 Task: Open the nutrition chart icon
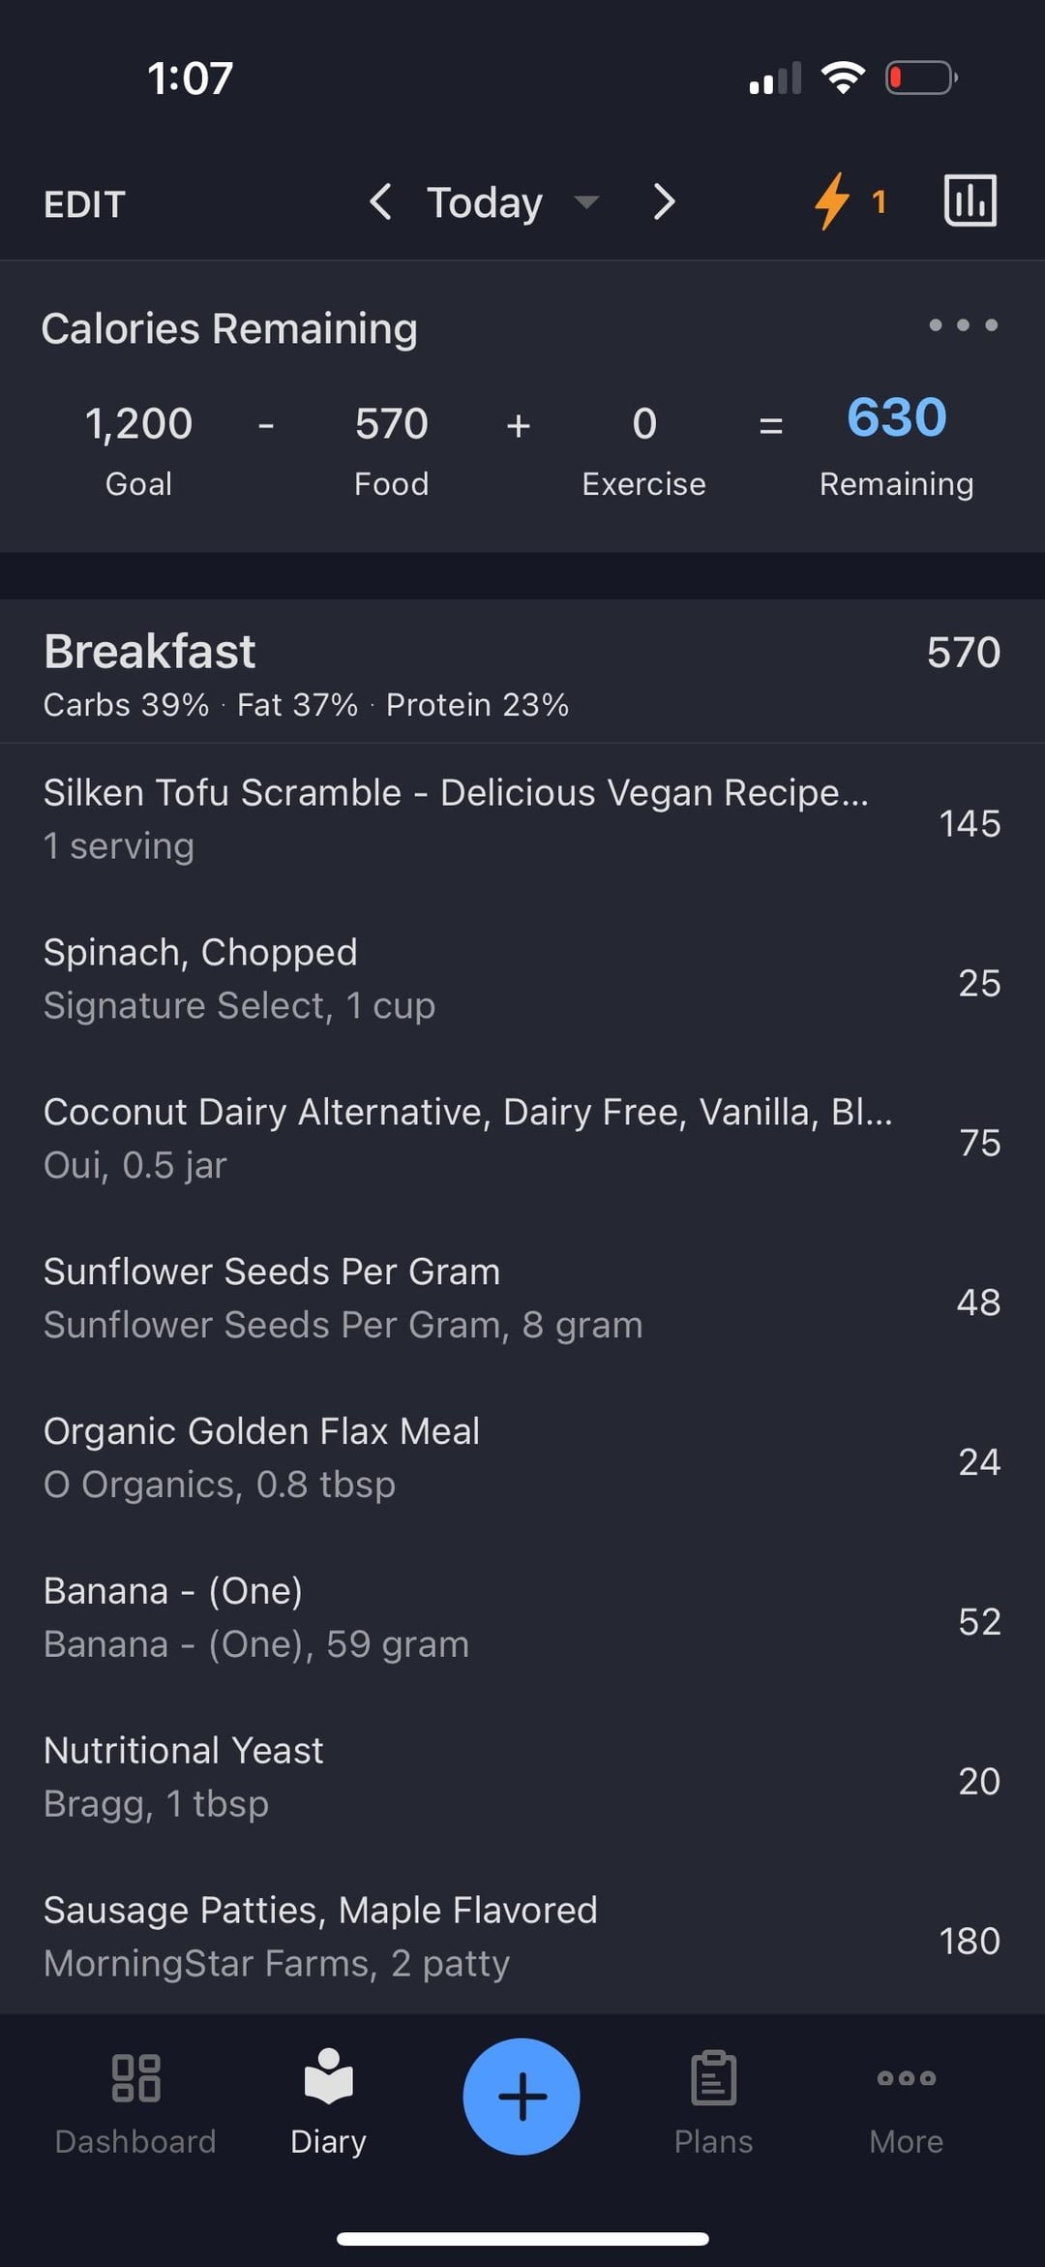(970, 201)
